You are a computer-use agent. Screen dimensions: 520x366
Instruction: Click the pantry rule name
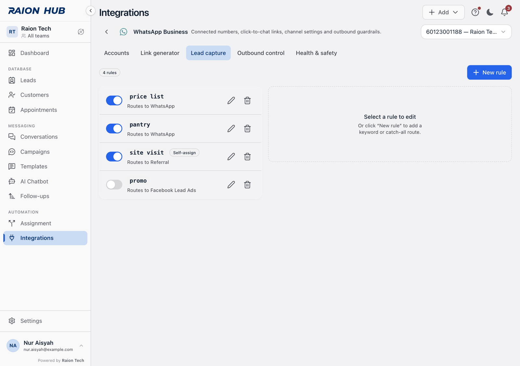click(x=140, y=125)
